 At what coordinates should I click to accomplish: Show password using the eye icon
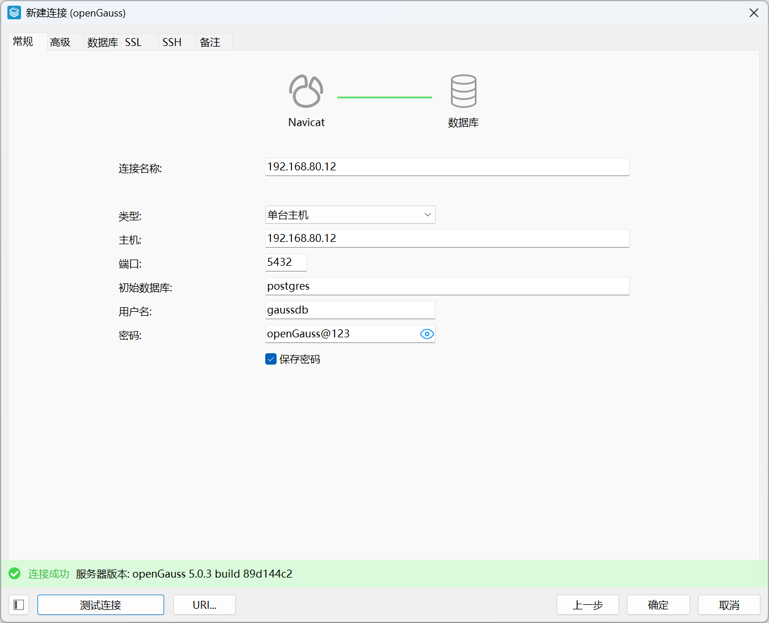pos(427,334)
